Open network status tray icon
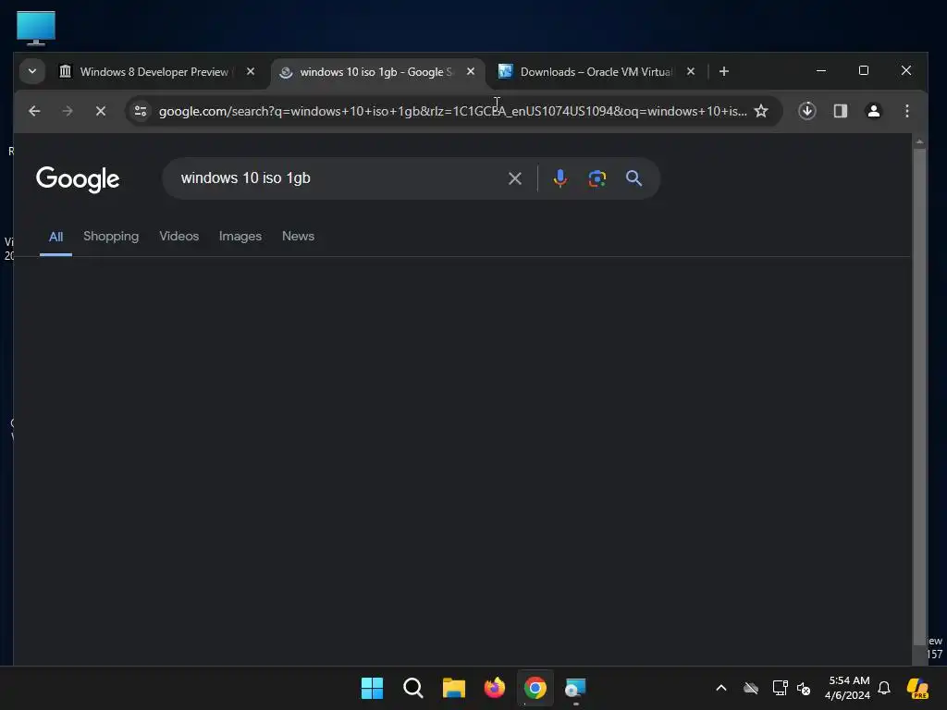The image size is (947, 710). (x=780, y=688)
